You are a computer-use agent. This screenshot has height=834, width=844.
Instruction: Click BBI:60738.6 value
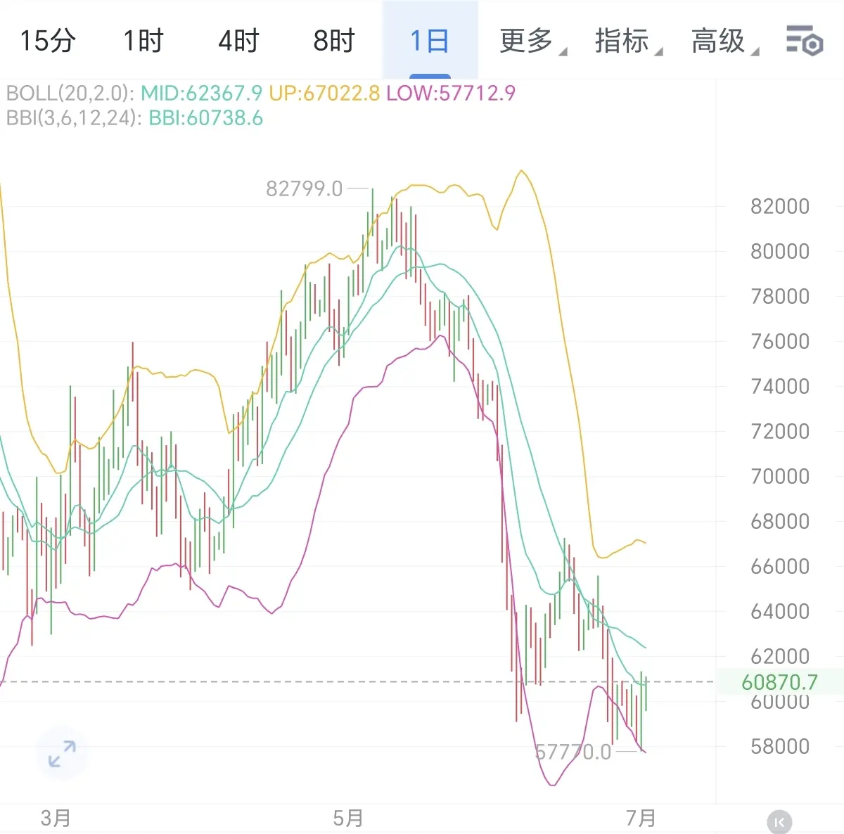click(205, 118)
